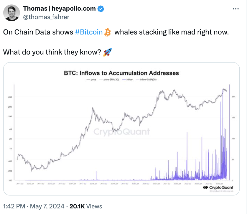This screenshot has height=214, width=247.
Task: Open the 1:42 PM · May 7, 2024 timestamp
Action: coord(34,206)
